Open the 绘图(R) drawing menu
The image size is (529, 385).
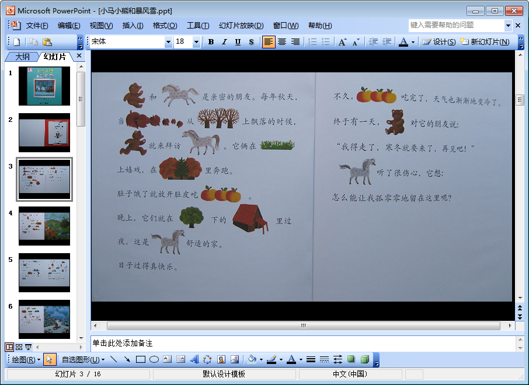[26, 360]
